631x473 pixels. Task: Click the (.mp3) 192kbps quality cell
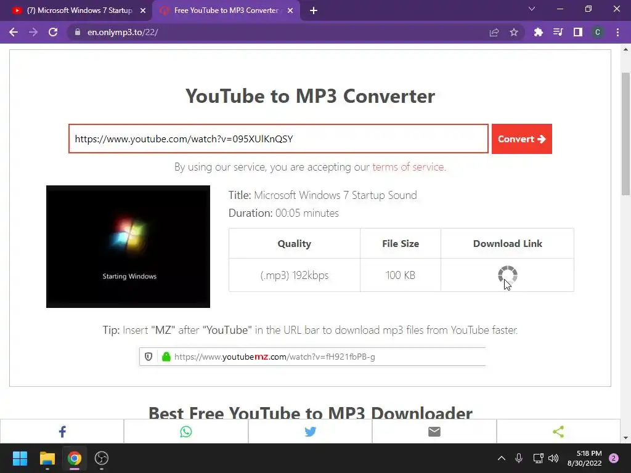[x=295, y=275]
